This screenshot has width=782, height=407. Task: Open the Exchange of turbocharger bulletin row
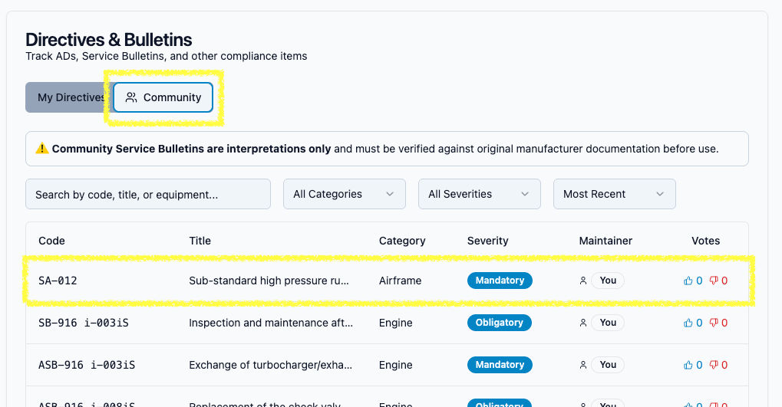point(269,365)
